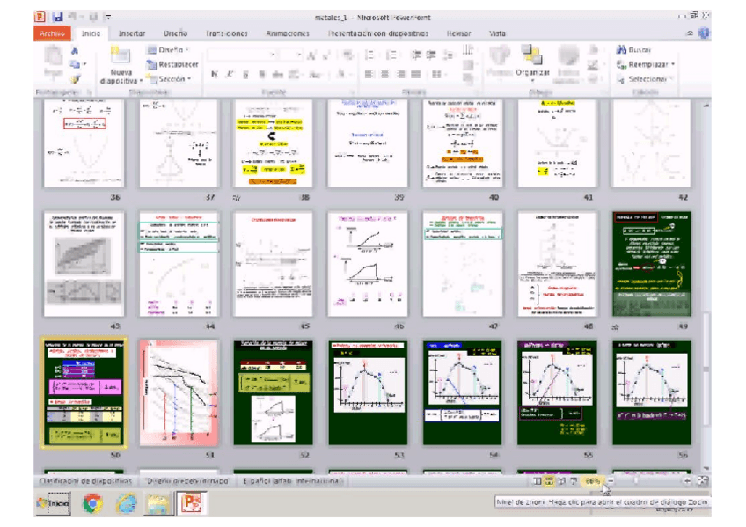
Task: Click the Buscar binoculars icon
Action: 620,50
